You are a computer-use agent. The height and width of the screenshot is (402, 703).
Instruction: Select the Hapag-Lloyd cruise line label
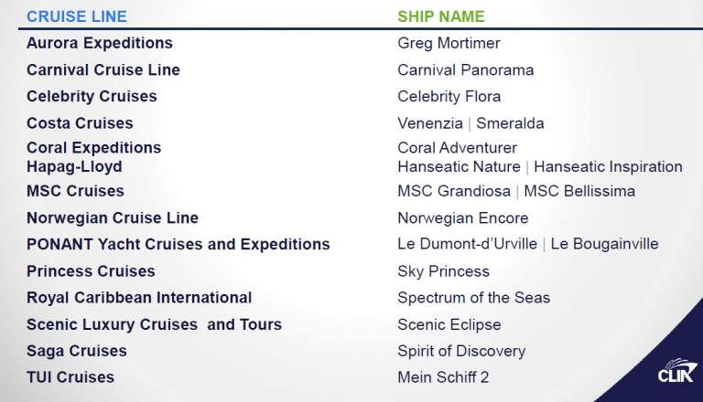coord(74,167)
